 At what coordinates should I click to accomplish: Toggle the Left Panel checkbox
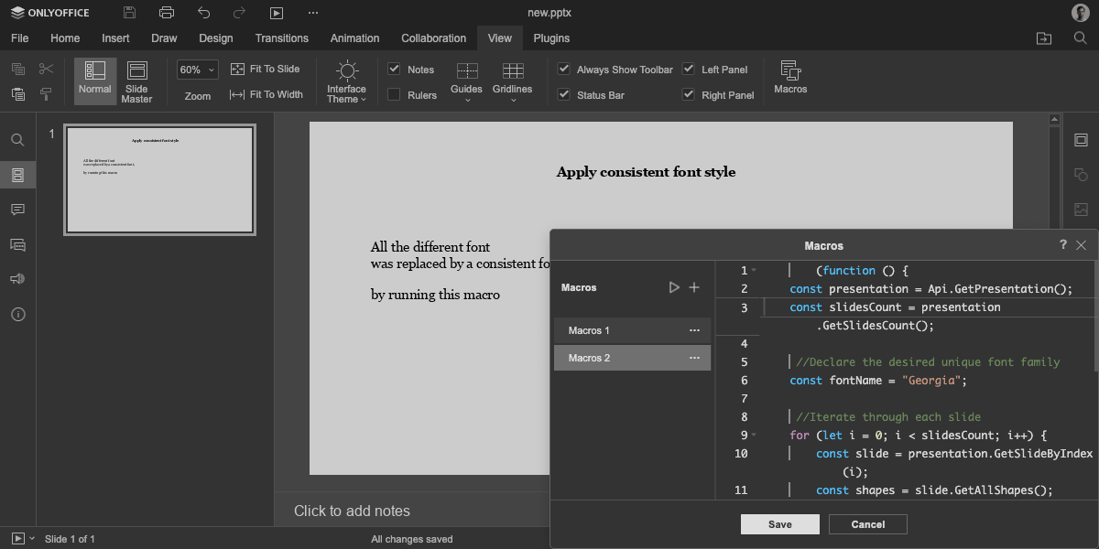tap(689, 70)
